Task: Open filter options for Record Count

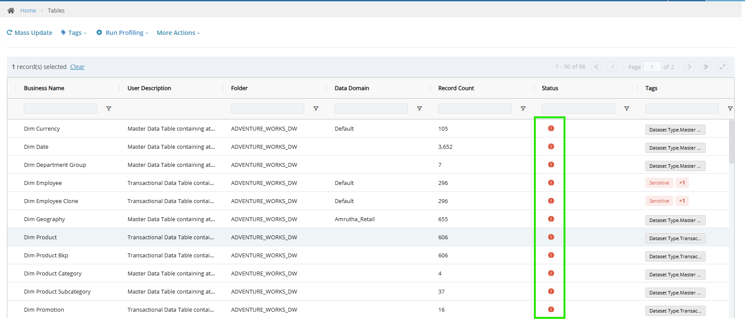Action: point(523,109)
